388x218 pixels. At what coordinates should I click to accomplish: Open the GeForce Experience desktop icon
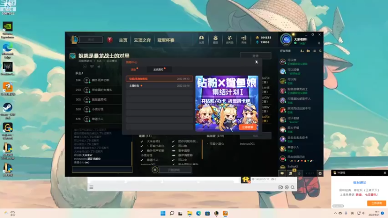[7, 30]
